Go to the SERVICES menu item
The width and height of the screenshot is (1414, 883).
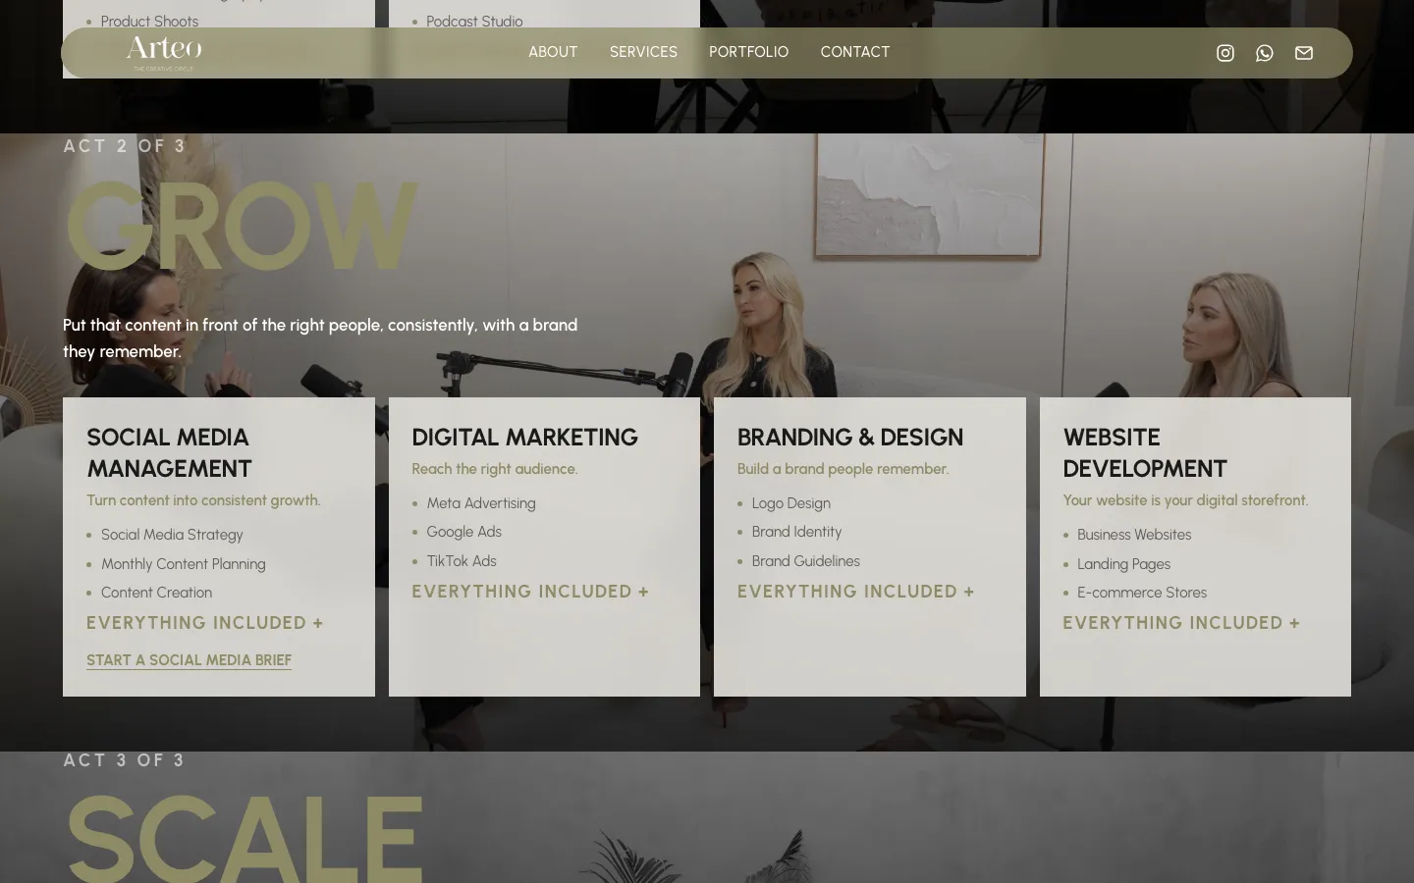point(643,52)
